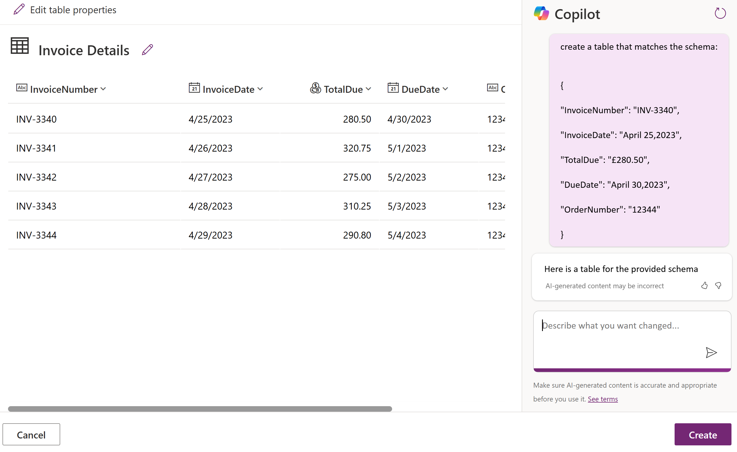Click the Create button
This screenshot has height=452, width=737.
702,434
